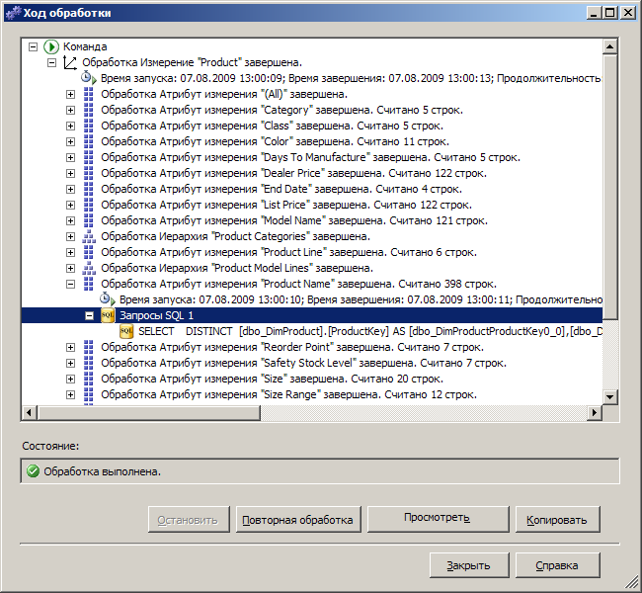
Task: Click the Просмотреть button
Action: click(x=439, y=519)
